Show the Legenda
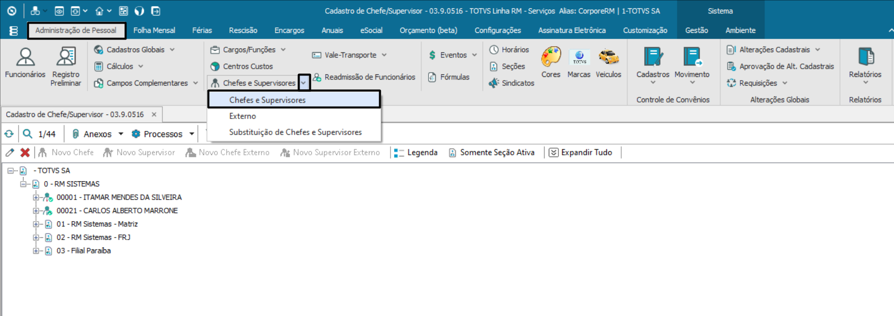This screenshot has width=894, height=316. click(x=416, y=152)
